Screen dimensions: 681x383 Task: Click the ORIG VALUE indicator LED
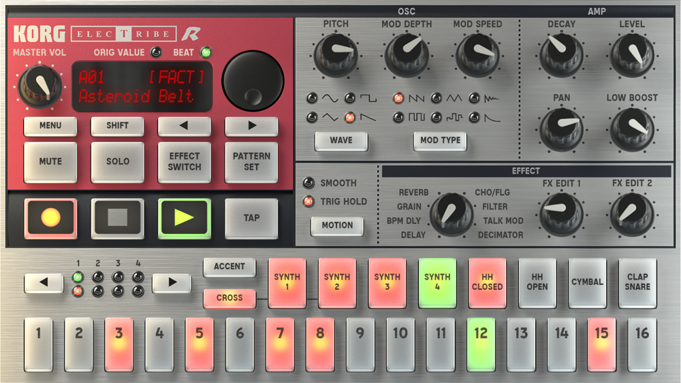pos(156,52)
